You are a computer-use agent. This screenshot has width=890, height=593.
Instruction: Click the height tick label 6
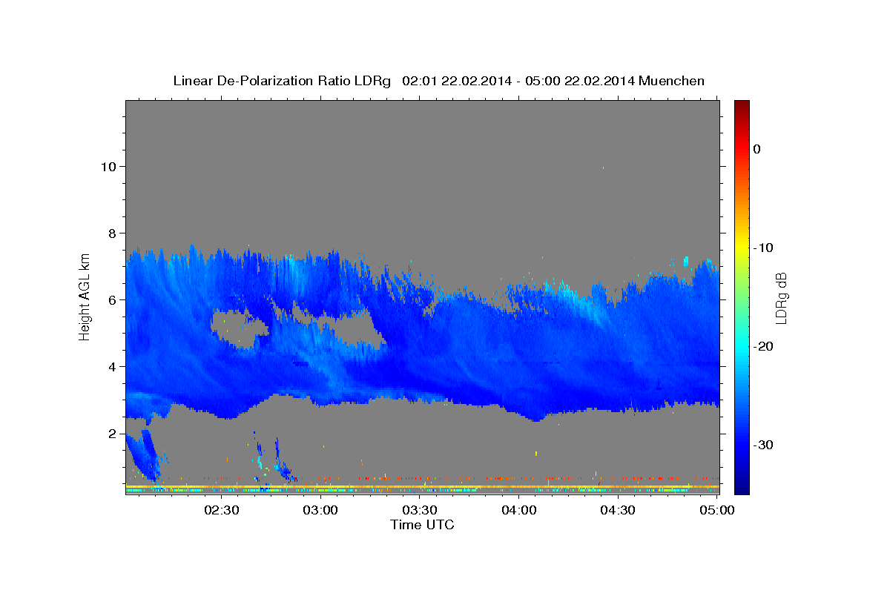click(113, 300)
